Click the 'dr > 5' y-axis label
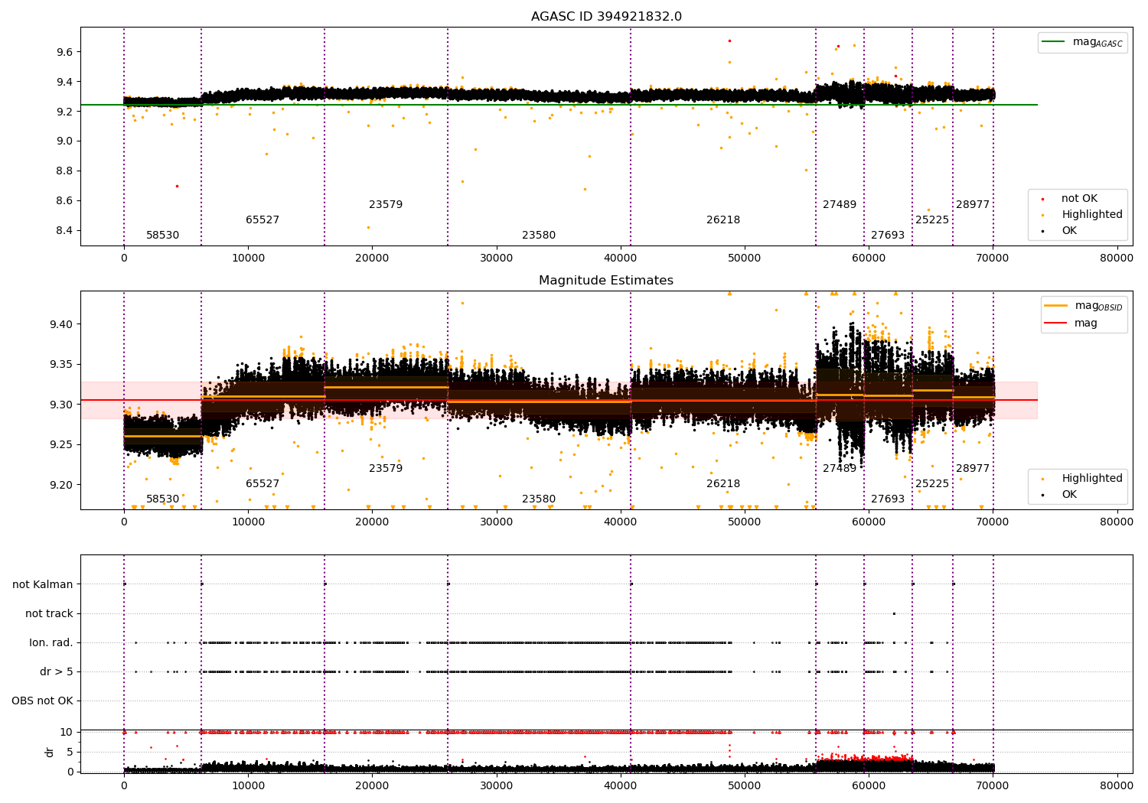This screenshot has height=803, width=1148. coord(57,672)
